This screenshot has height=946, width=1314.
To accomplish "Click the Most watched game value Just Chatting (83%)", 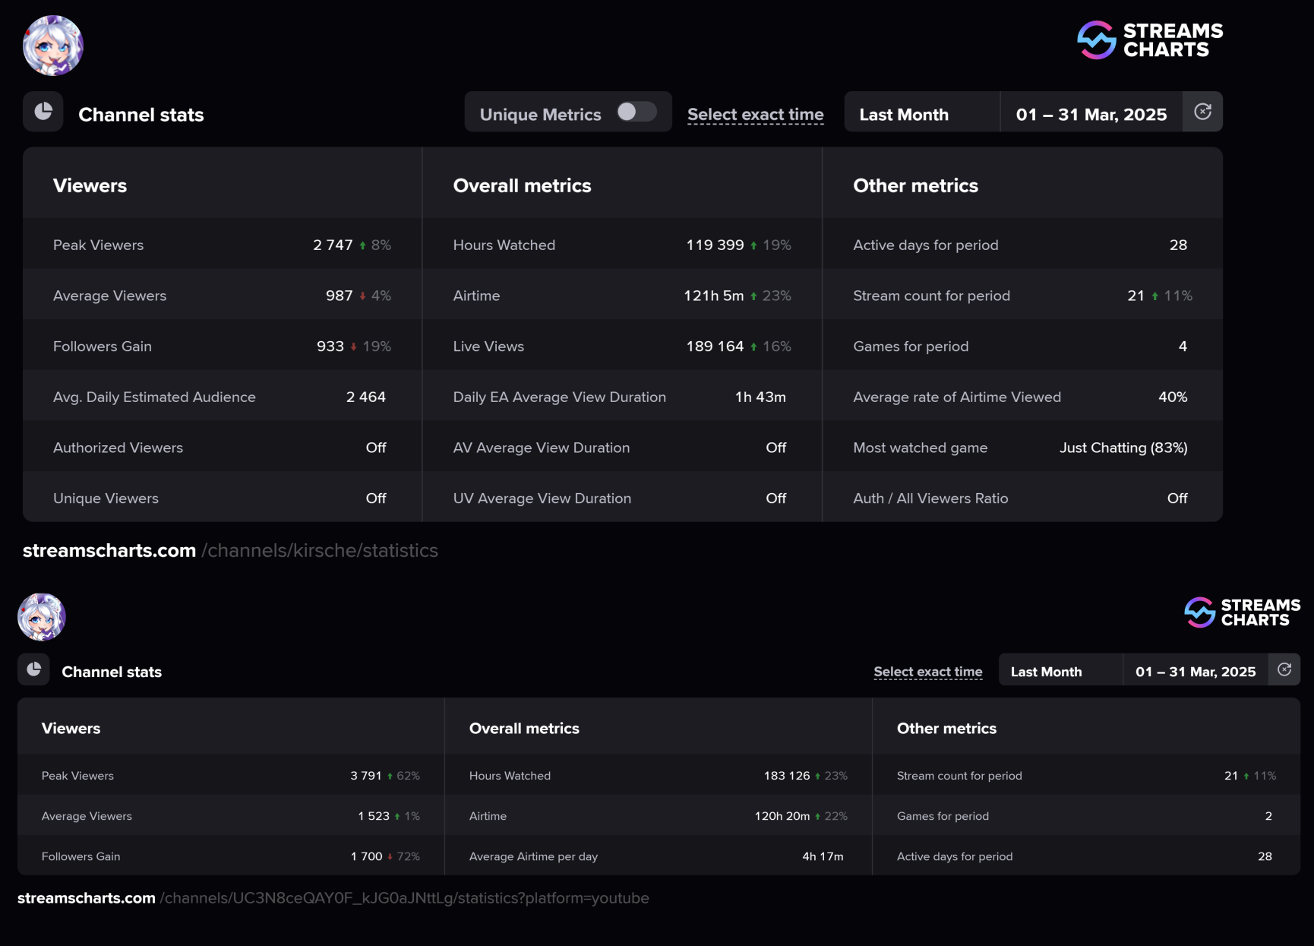I will pos(1123,448).
